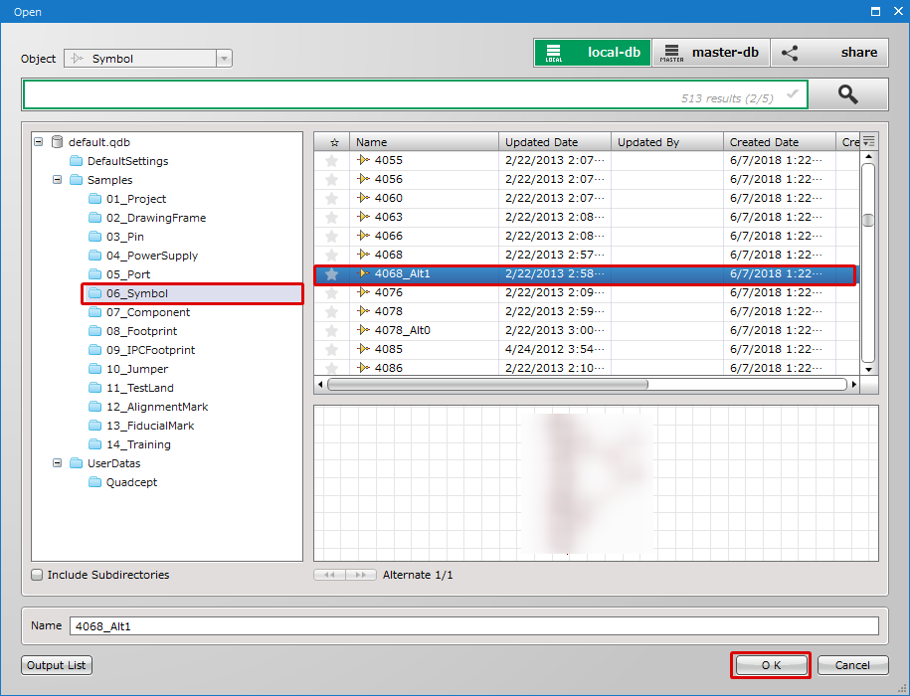This screenshot has height=696, width=910.
Task: Collapse the UserDatas tree node
Action: tap(58, 462)
